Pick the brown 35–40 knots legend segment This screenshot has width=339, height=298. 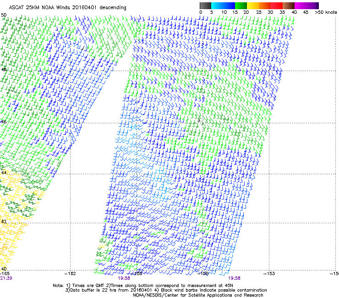pyautogui.click(x=289, y=6)
